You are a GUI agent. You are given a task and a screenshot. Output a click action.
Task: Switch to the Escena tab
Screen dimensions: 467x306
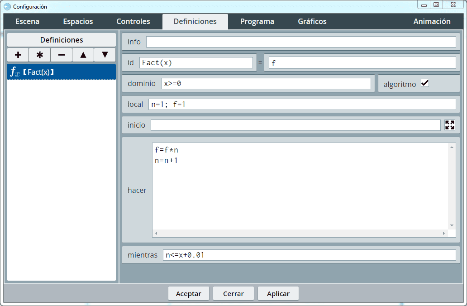pyautogui.click(x=27, y=21)
